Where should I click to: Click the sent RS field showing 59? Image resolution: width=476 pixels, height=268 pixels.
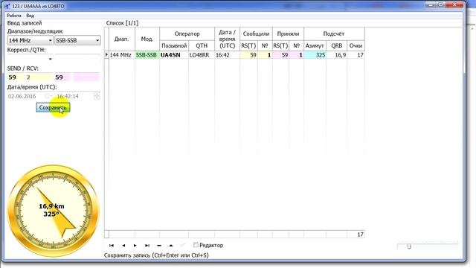(x=15, y=77)
